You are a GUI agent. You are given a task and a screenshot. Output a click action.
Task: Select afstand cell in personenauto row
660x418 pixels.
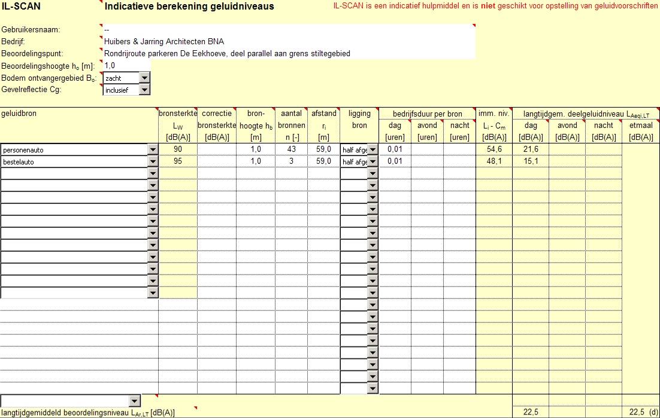324,149
